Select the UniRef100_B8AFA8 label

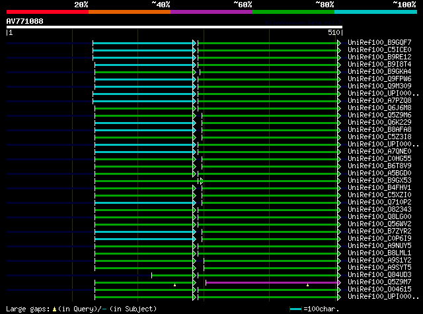tap(379, 130)
